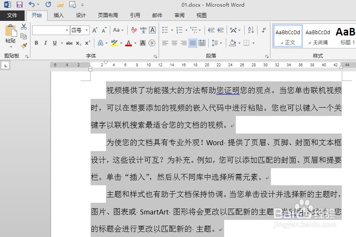Toggle character shading

click(143, 43)
